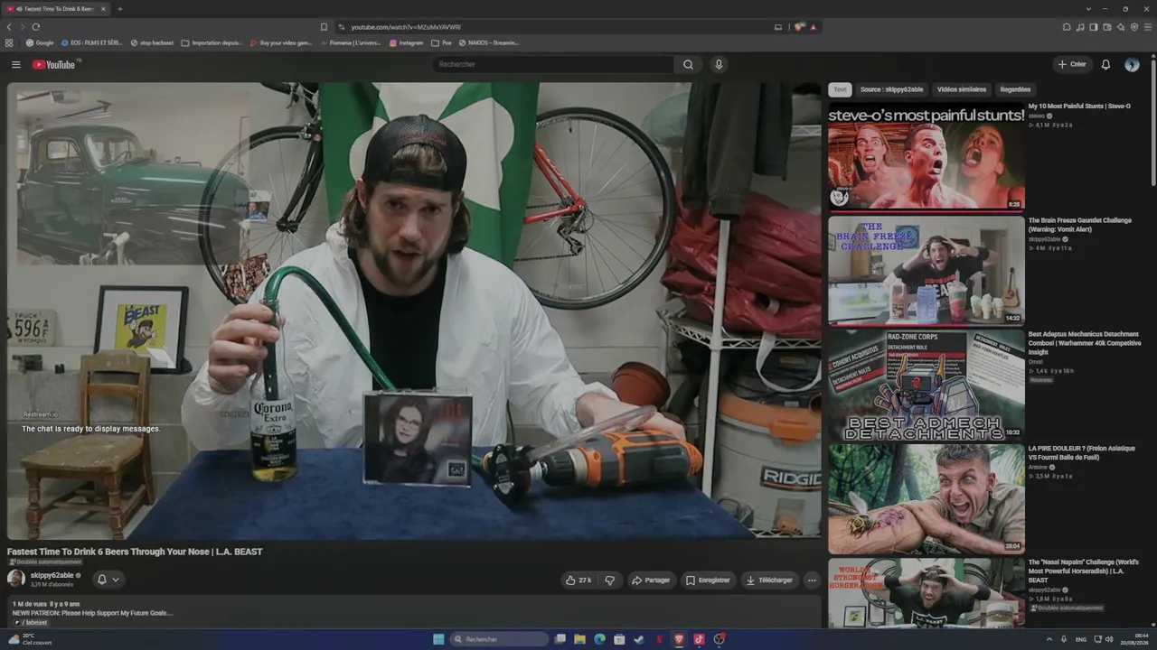Like the video with thumbs up
This screenshot has height=650, width=1157.
pyautogui.click(x=578, y=580)
